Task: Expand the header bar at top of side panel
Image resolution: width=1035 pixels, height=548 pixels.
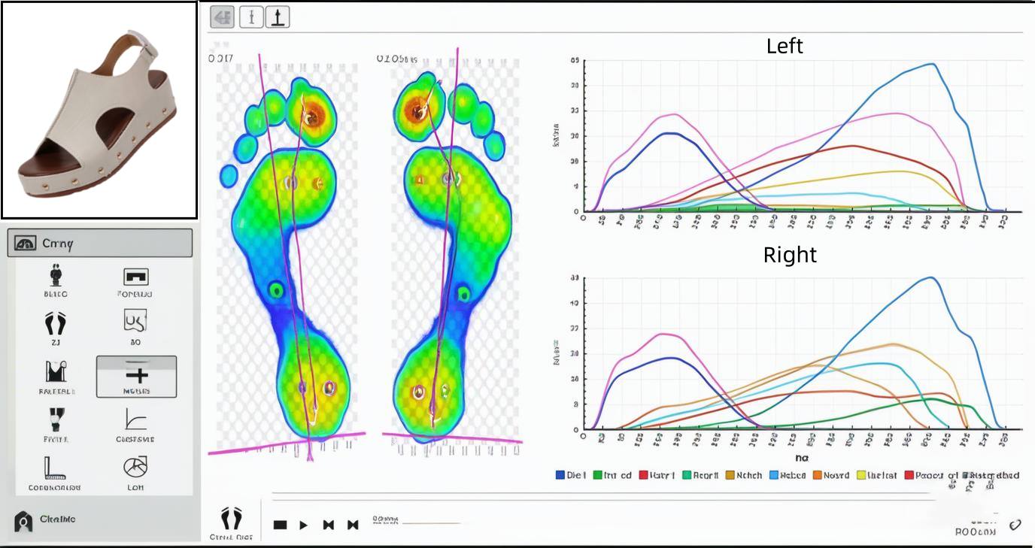Action: tap(100, 243)
